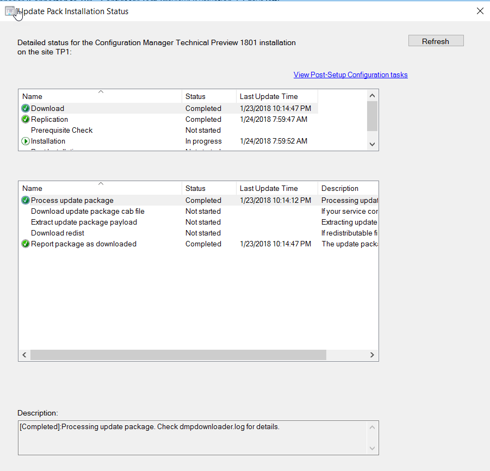Click inside the Description text box
Screen dimensions: 490x471
(x=193, y=438)
